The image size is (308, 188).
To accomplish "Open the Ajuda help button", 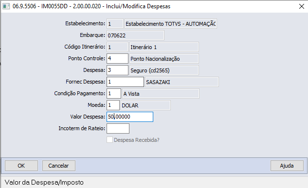I will point(287,166).
